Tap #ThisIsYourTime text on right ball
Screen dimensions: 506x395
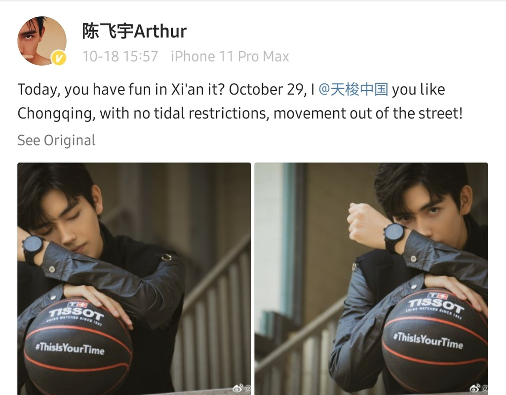428,341
